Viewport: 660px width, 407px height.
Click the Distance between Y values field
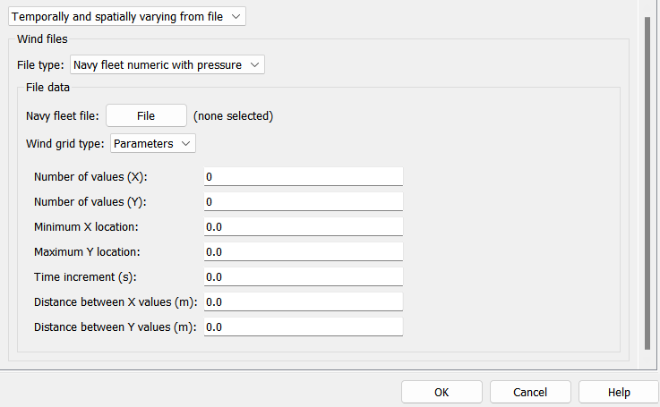tap(303, 326)
